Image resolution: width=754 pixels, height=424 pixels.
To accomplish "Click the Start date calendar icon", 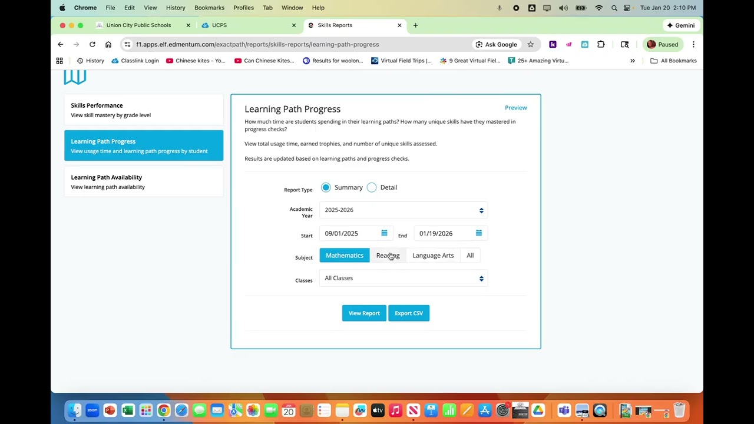I will tap(384, 233).
